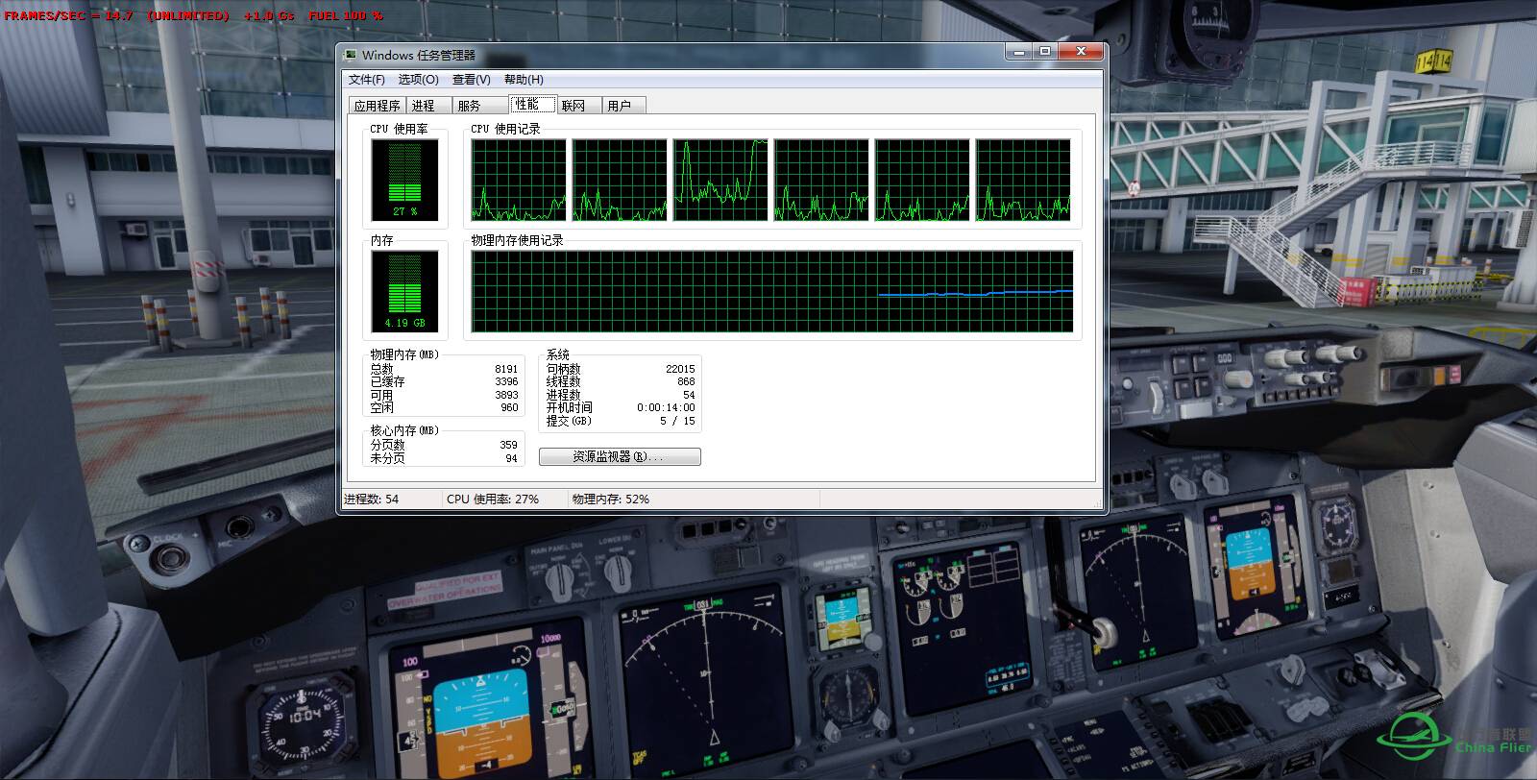Click the third CPU core history graph
This screenshot has width=1537, height=780.
(720, 180)
